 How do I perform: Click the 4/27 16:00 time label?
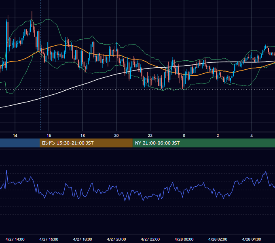coord(49,239)
